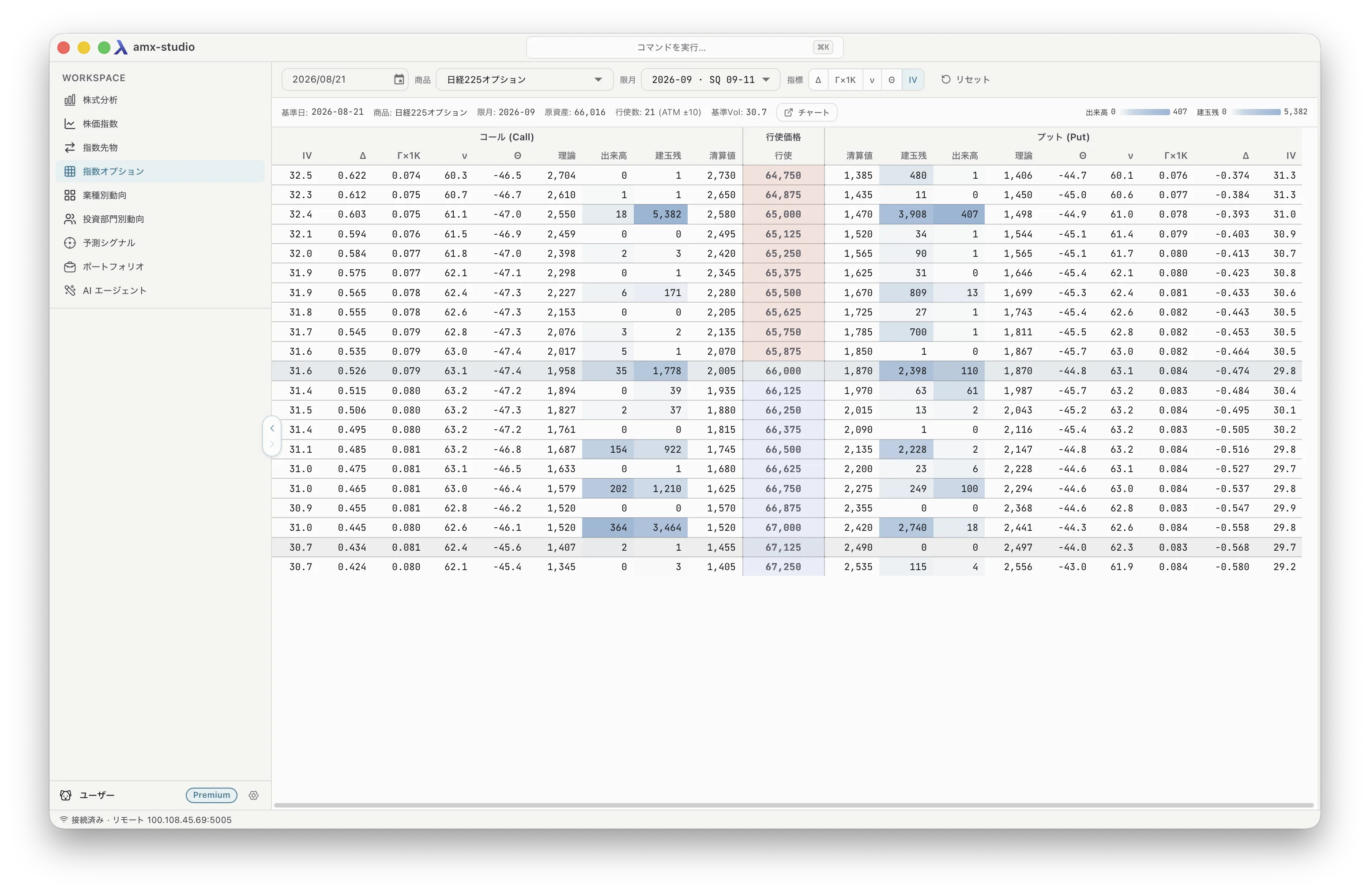Open the 2026-09 SQ 09-11 expiry dropdown
Screen dimensions: 1370x894
coord(710,79)
